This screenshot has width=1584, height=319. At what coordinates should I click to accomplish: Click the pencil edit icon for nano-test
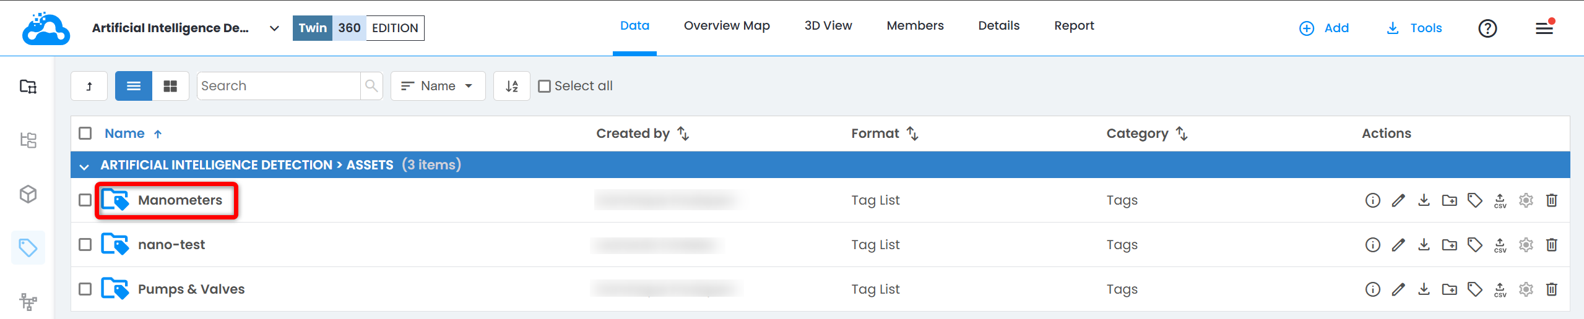point(1398,245)
